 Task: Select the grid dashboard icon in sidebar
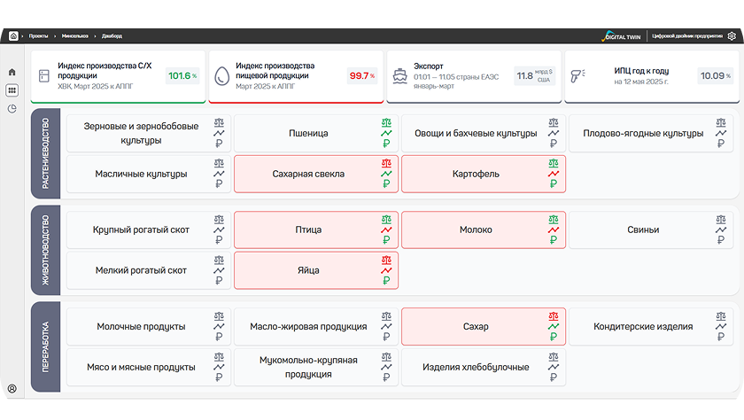point(12,90)
